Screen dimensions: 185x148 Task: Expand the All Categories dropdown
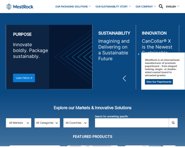[47, 123]
